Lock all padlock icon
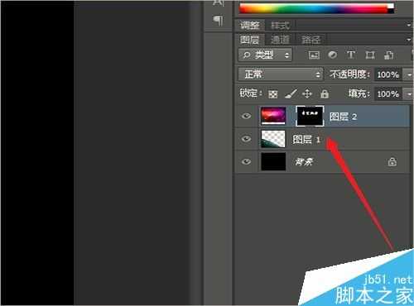This screenshot has width=414, height=306. 325,94
